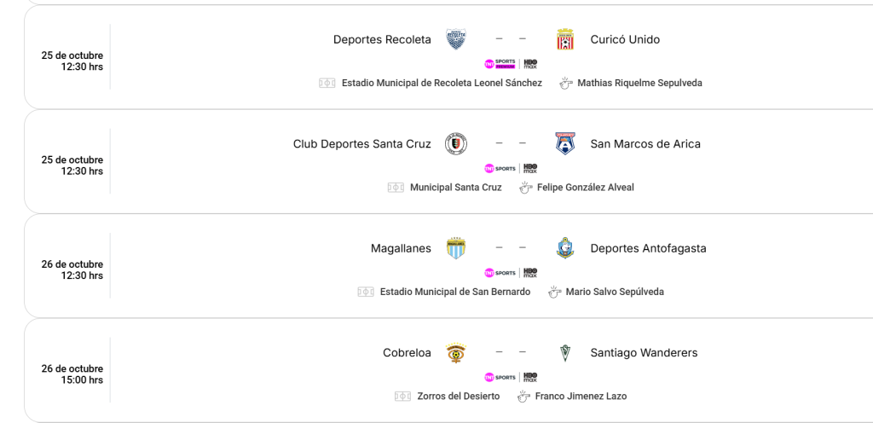Click TNT Sports logo in Recoleta match

pos(500,64)
